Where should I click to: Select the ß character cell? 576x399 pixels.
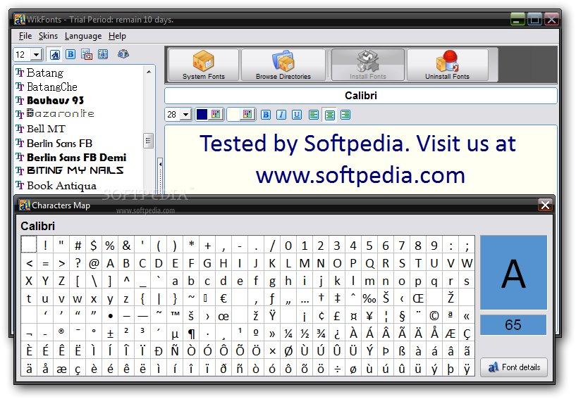(x=402, y=351)
